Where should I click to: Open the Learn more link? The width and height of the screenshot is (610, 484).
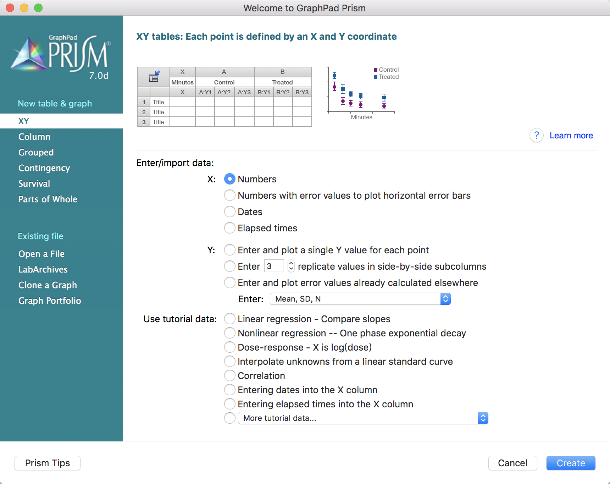click(x=571, y=136)
